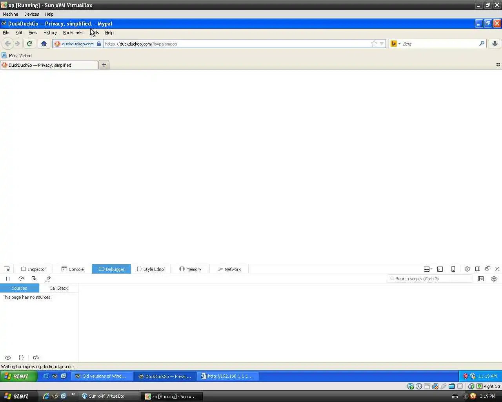Click the debugger Step Over icon
This screenshot has width=502, height=402.
click(21, 279)
